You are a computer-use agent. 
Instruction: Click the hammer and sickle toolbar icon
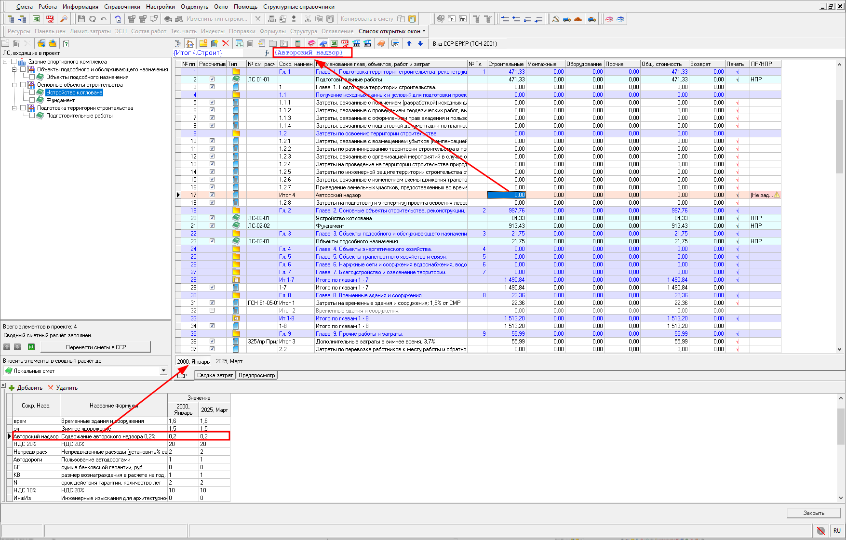click(x=556, y=19)
